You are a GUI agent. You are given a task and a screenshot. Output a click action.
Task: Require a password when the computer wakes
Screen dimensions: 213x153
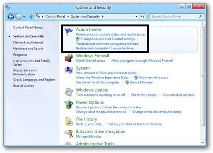(109, 107)
